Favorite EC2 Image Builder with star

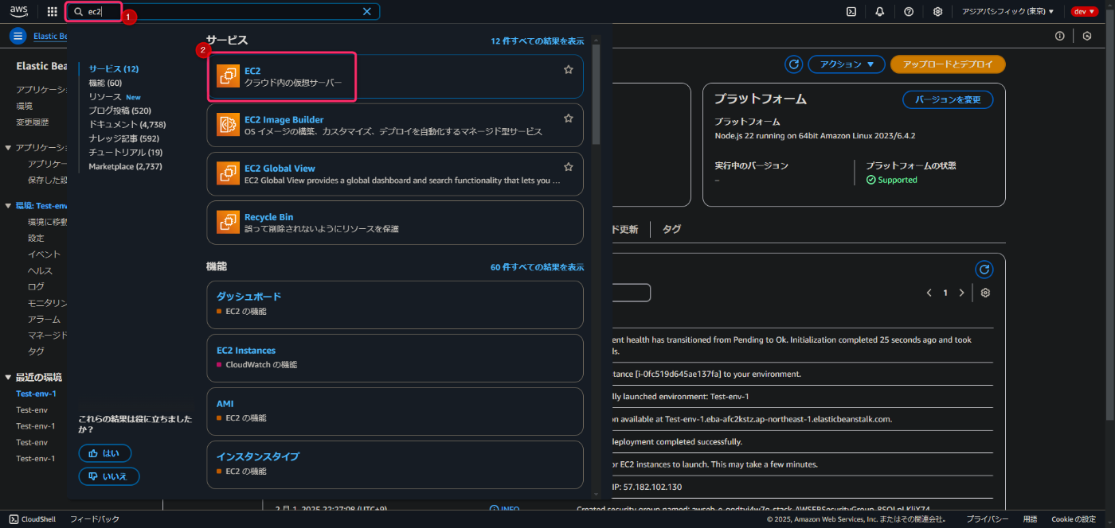[569, 118]
